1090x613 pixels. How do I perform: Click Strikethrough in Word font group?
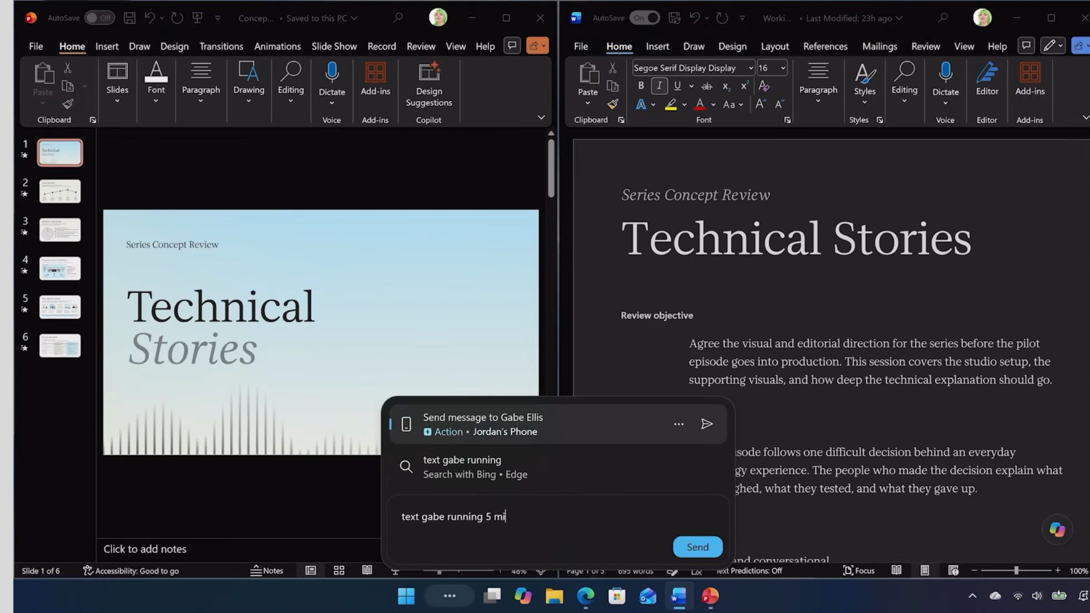tap(707, 86)
